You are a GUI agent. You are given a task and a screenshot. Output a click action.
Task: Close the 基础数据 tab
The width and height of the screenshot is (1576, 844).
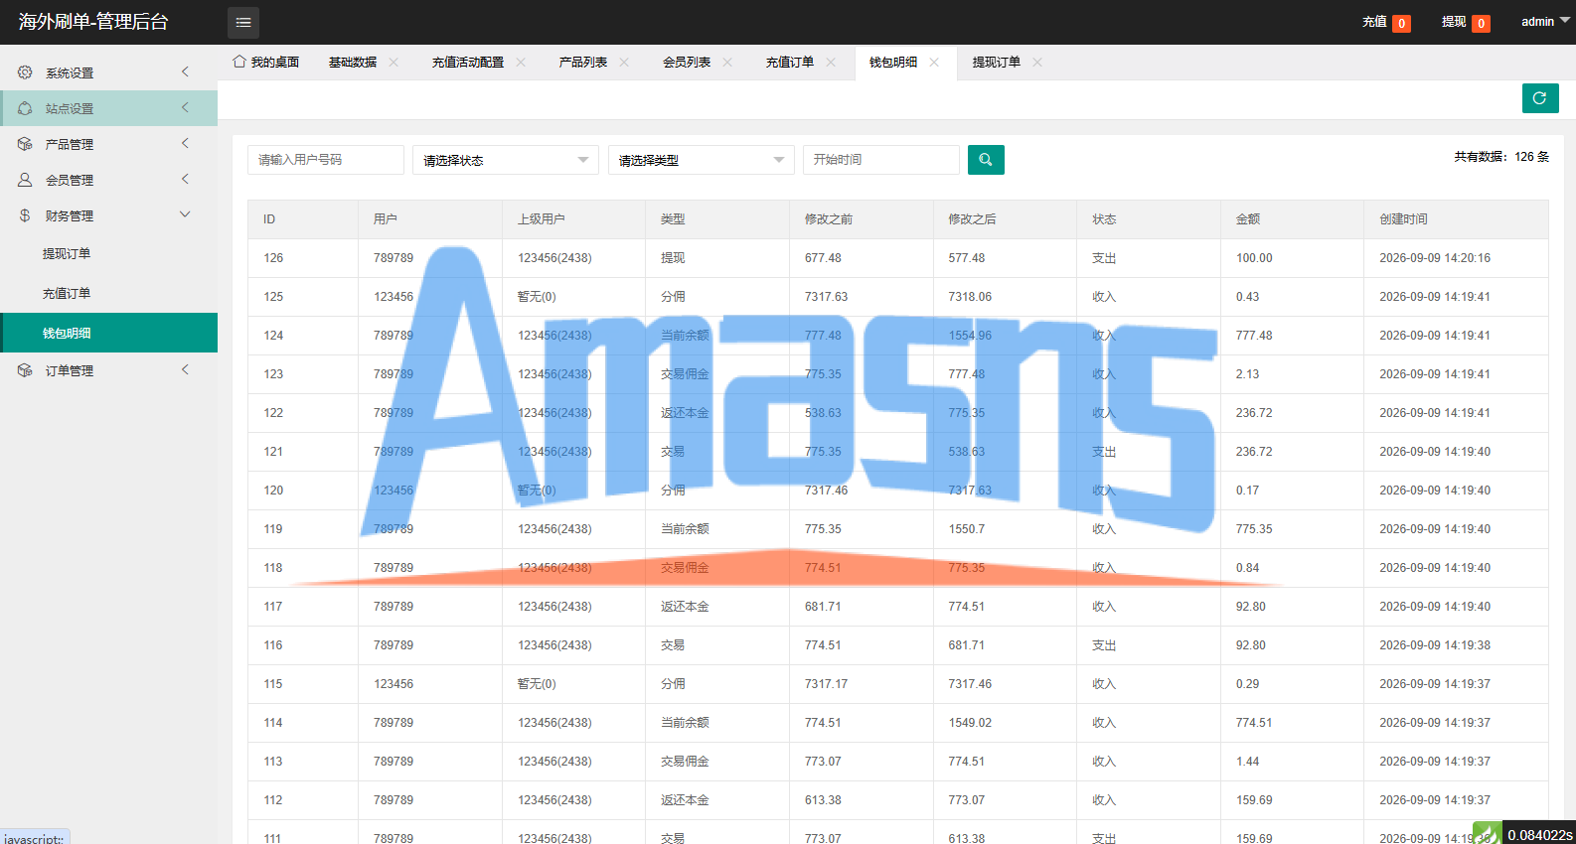[x=394, y=62]
